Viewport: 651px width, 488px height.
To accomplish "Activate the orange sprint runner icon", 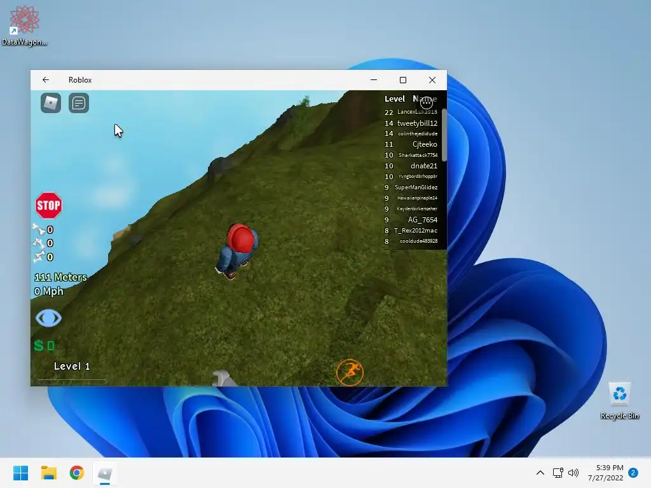I will (350, 372).
